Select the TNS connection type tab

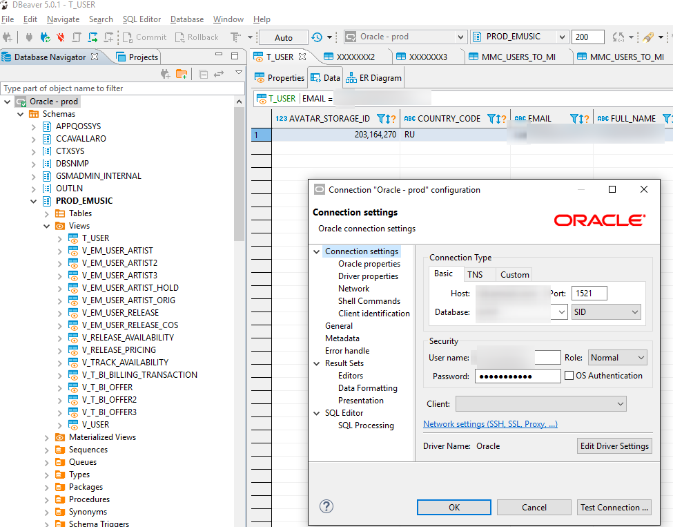point(475,274)
